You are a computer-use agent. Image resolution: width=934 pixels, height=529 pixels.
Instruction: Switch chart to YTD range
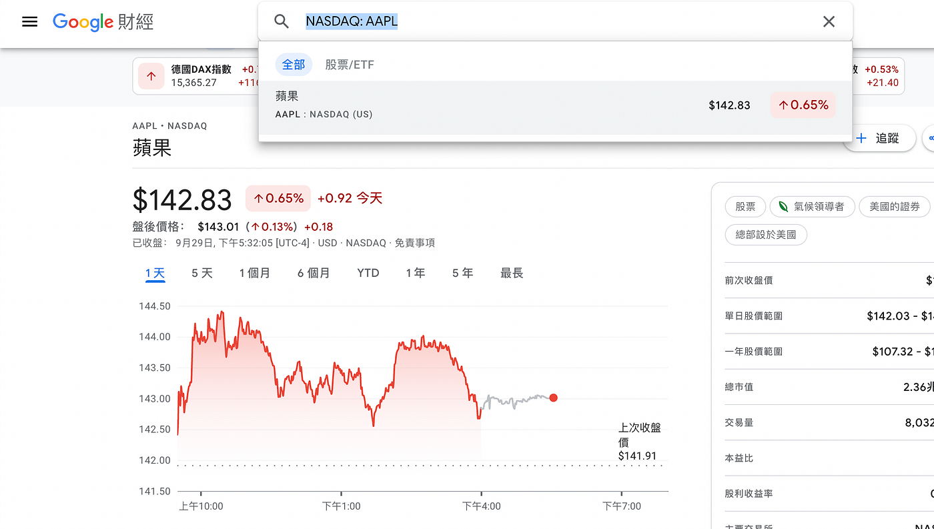pyautogui.click(x=368, y=273)
